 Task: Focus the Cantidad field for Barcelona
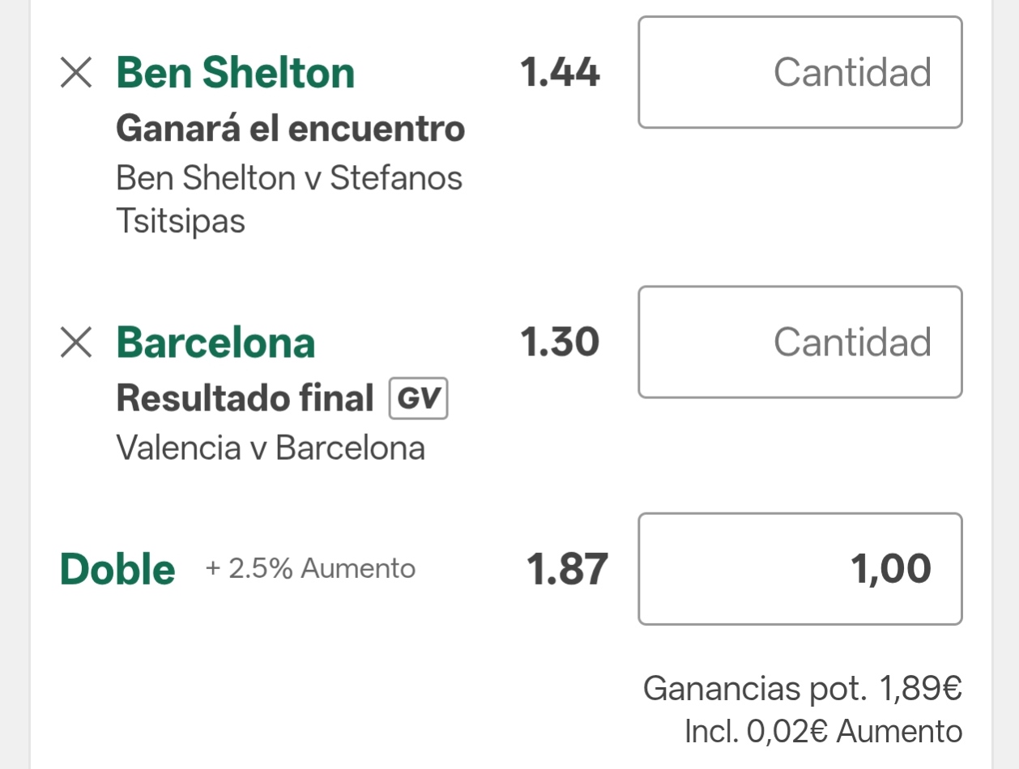tap(800, 342)
